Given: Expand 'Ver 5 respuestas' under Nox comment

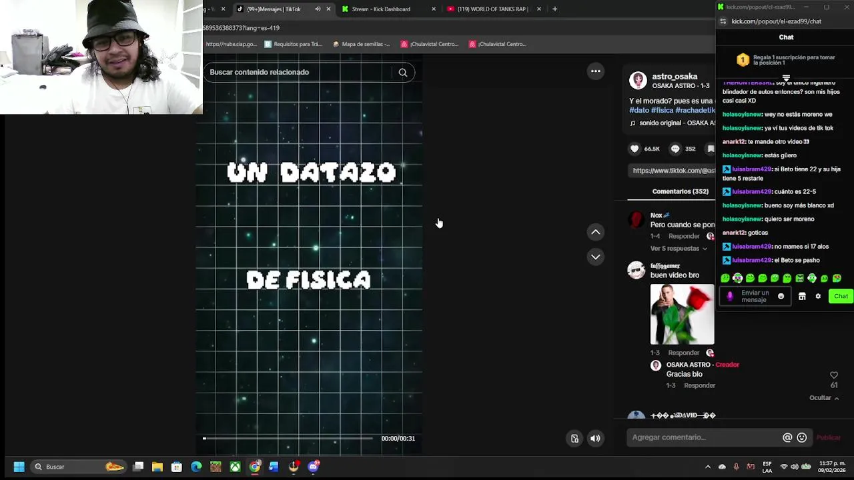Looking at the screenshot, I should [x=679, y=248].
